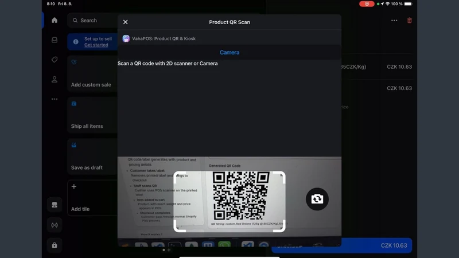The width and height of the screenshot is (459, 258).
Task: Open the Products tag icon in sidebar
Action: click(55, 60)
